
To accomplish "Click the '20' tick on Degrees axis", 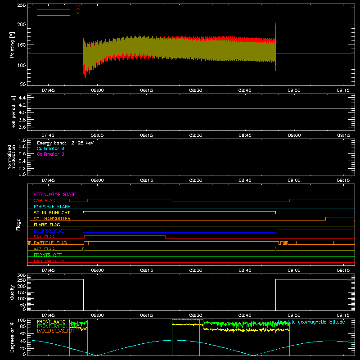I will coord(23,348).
